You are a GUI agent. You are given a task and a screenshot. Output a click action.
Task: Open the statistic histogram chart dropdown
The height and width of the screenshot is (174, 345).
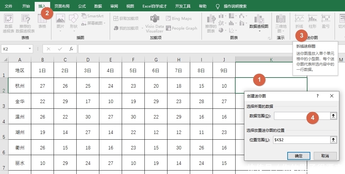coord(233,23)
